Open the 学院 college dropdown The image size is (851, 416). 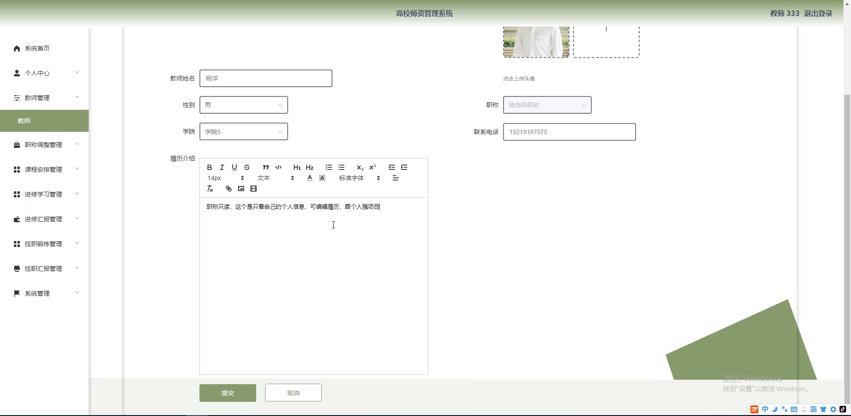coord(244,131)
